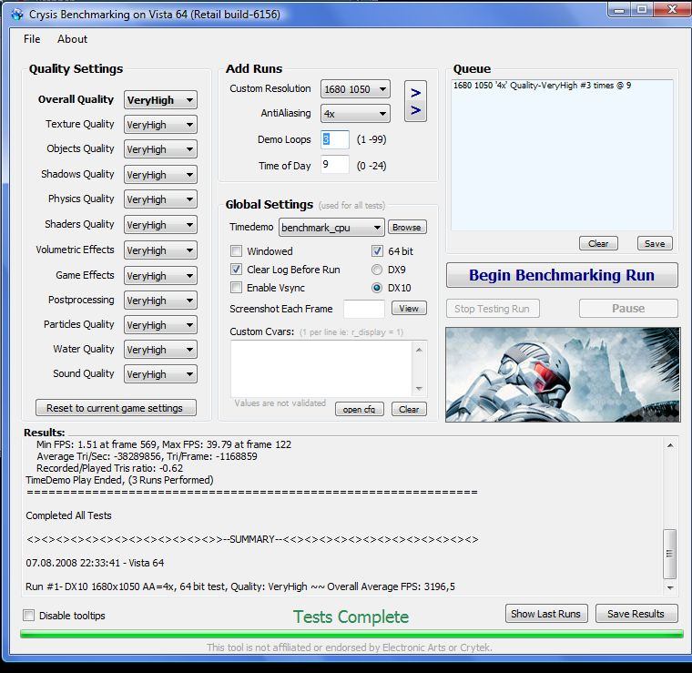Expand the AntiAliasing dropdown

coord(355,114)
